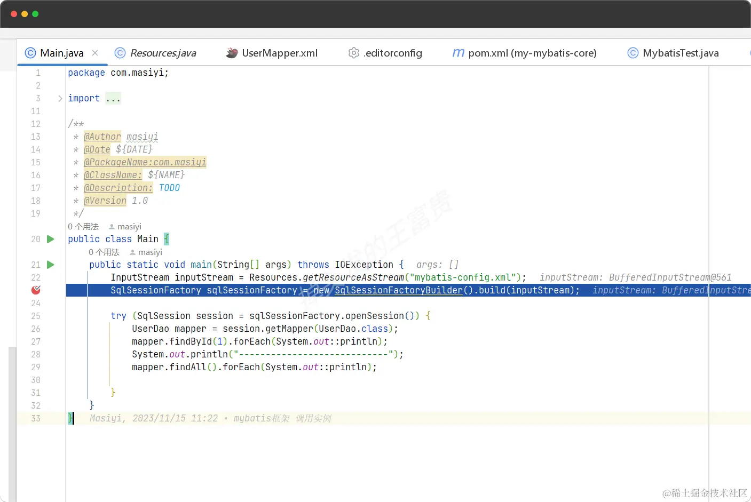Click the masiyi author hint above class Main

[129, 227]
